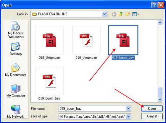Click the dialog Help question mark button
166x123 pixels.
click(x=154, y=5)
